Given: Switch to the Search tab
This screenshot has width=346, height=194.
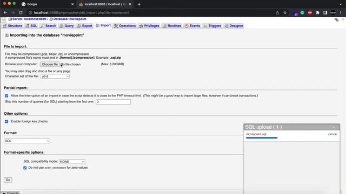Looking at the screenshot, I should point(48,26).
